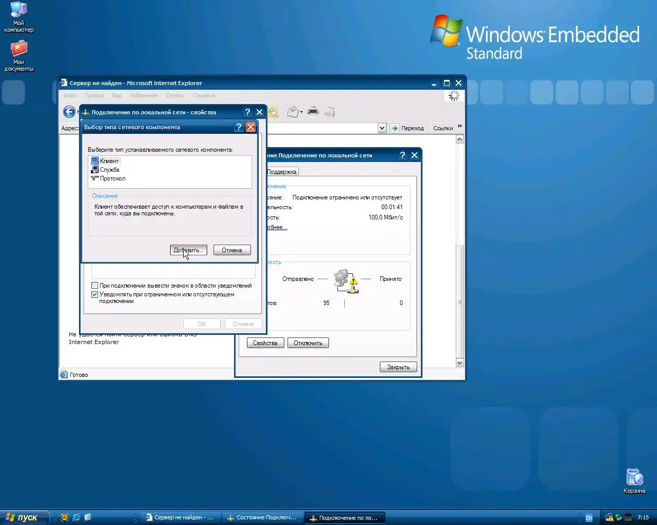The image size is (657, 525).
Task: Click the Свойства button in status dialog
Action: point(265,343)
